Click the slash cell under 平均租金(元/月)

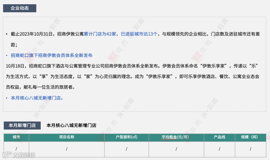tap(176, 149)
